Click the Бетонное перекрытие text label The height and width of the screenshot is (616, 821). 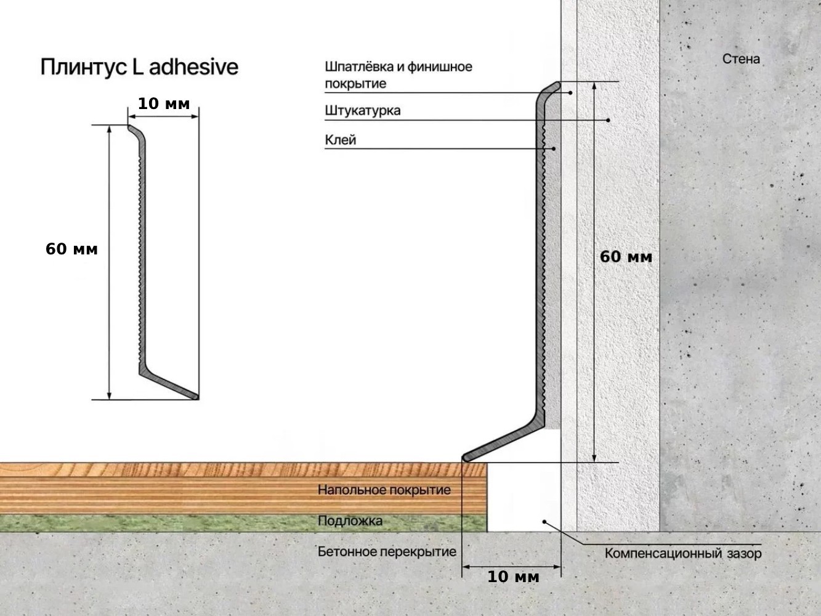click(386, 551)
